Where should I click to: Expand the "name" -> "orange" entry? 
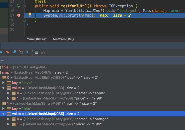tap(8, 119)
